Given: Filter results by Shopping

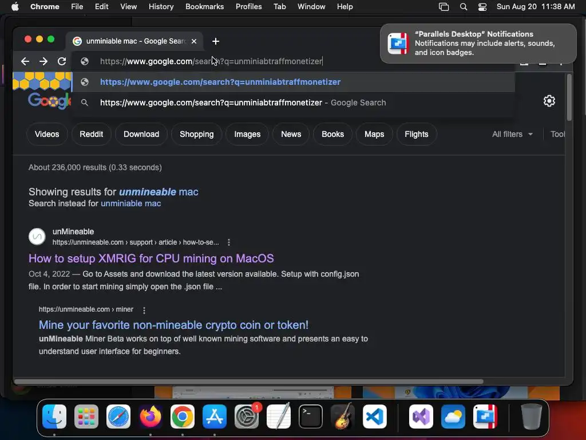Looking at the screenshot, I should 197,134.
